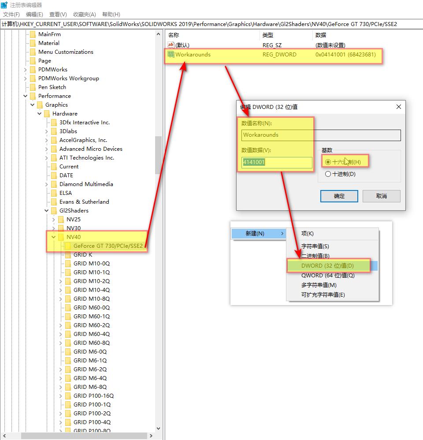This screenshot has width=423, height=440.
Task: Click the ELSA folder icon
Action: tap(54, 193)
